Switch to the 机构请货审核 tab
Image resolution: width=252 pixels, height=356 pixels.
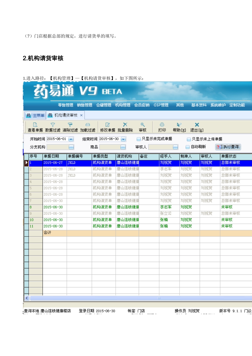click(66, 115)
